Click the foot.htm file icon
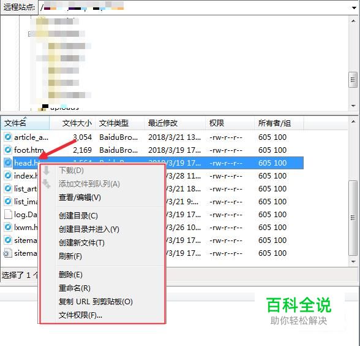The width and height of the screenshot is (360, 346). click(8, 150)
